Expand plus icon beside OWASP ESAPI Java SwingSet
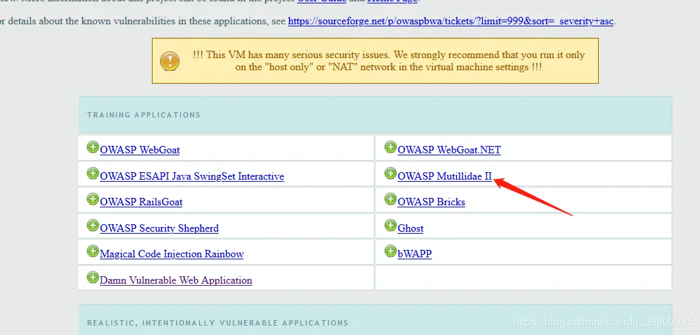700x335 pixels. (x=93, y=174)
